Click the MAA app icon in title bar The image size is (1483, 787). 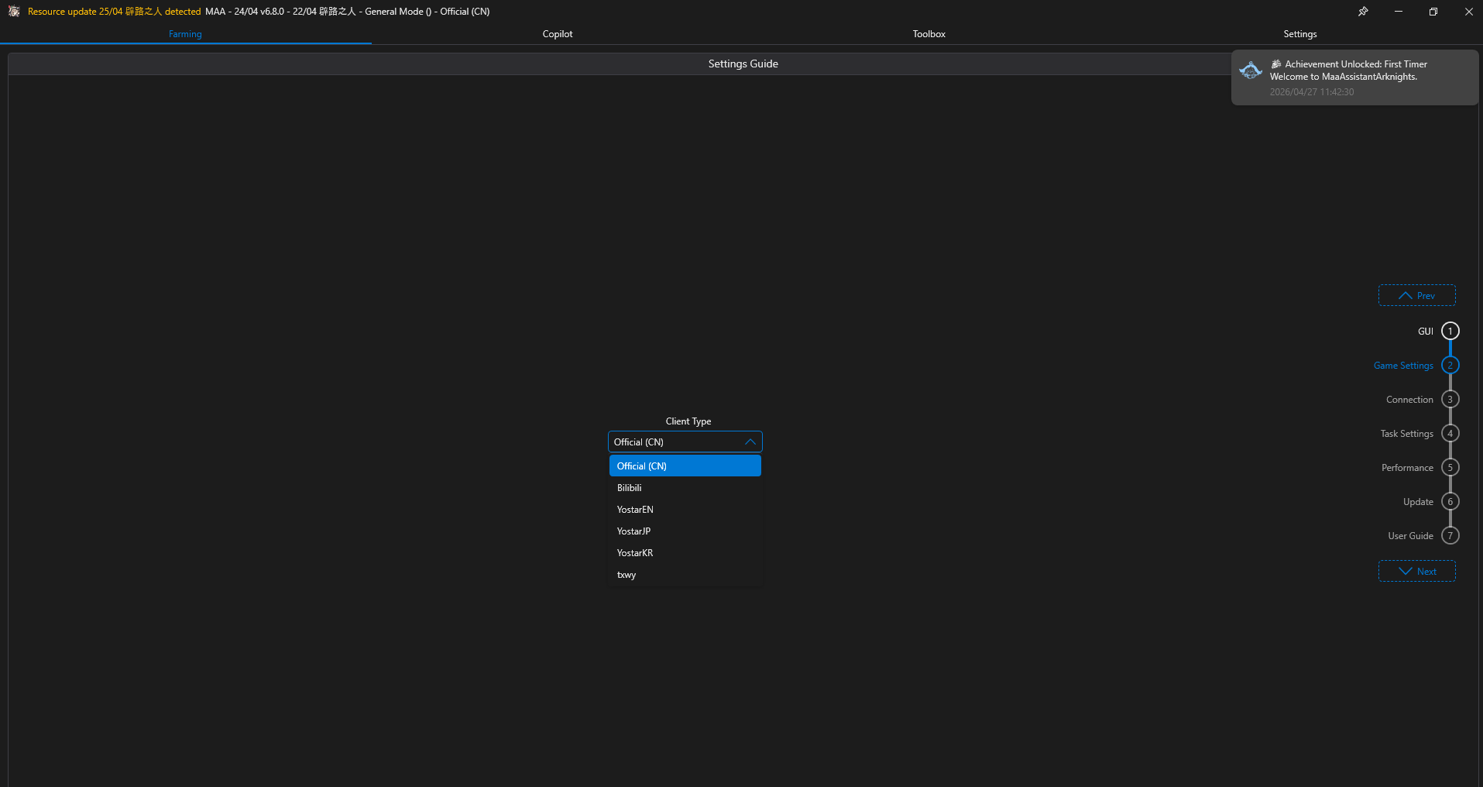[14, 11]
